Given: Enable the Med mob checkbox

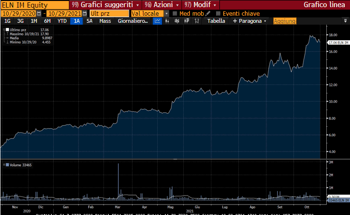Looking at the screenshot, I should click(x=175, y=13).
